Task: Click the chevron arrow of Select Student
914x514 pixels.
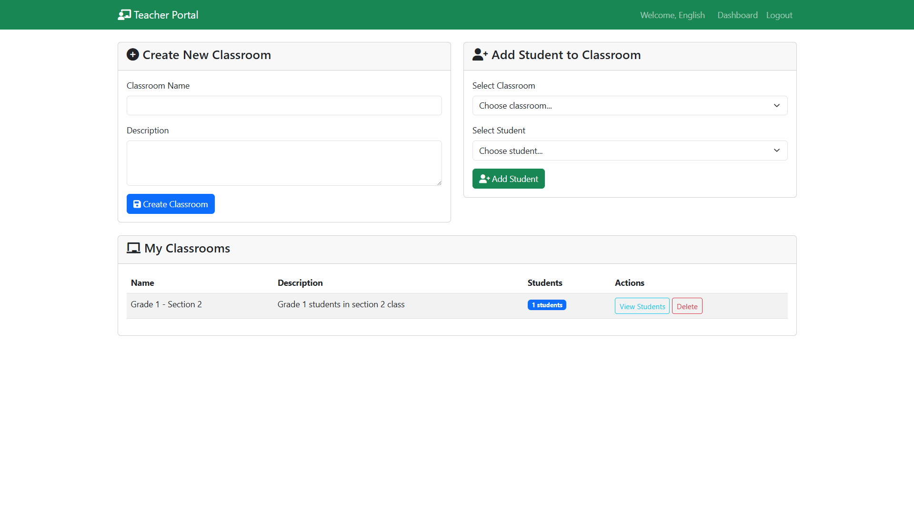Action: [776, 151]
